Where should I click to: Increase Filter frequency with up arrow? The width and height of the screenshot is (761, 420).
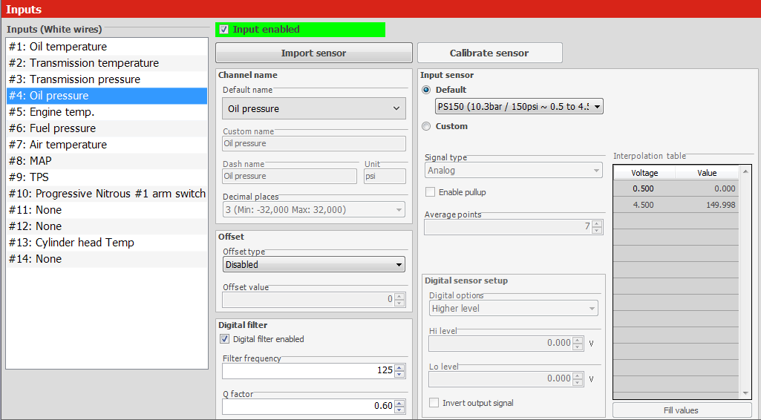pyautogui.click(x=400, y=367)
